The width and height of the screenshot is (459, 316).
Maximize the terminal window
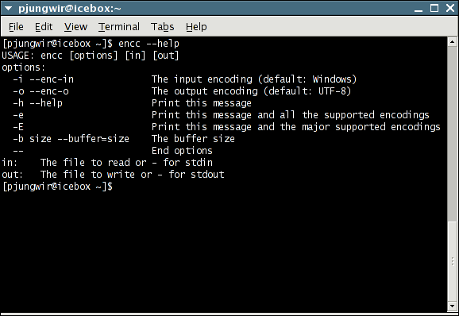(x=434, y=8)
